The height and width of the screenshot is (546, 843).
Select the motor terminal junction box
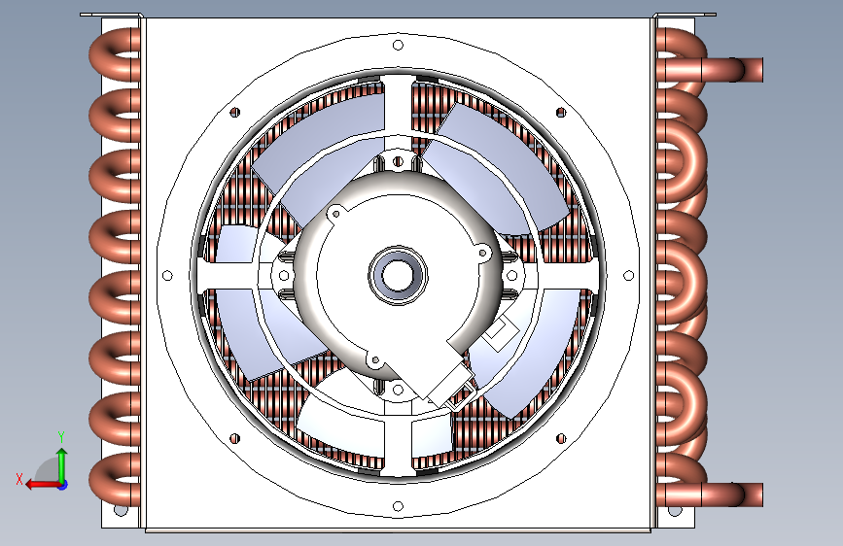click(450, 385)
